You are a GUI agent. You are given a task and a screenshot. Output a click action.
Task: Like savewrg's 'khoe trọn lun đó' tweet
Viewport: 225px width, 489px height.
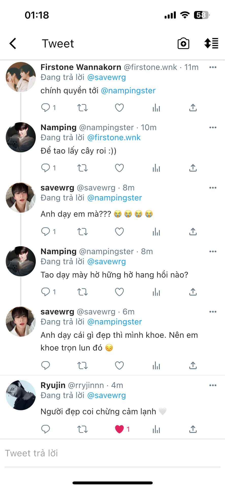point(119,366)
